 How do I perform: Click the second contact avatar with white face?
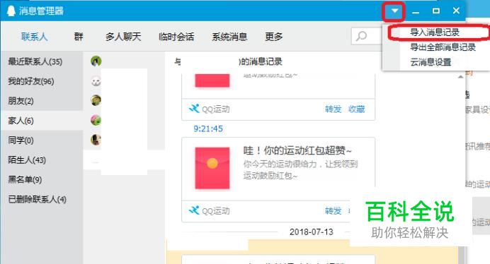[x=96, y=81]
